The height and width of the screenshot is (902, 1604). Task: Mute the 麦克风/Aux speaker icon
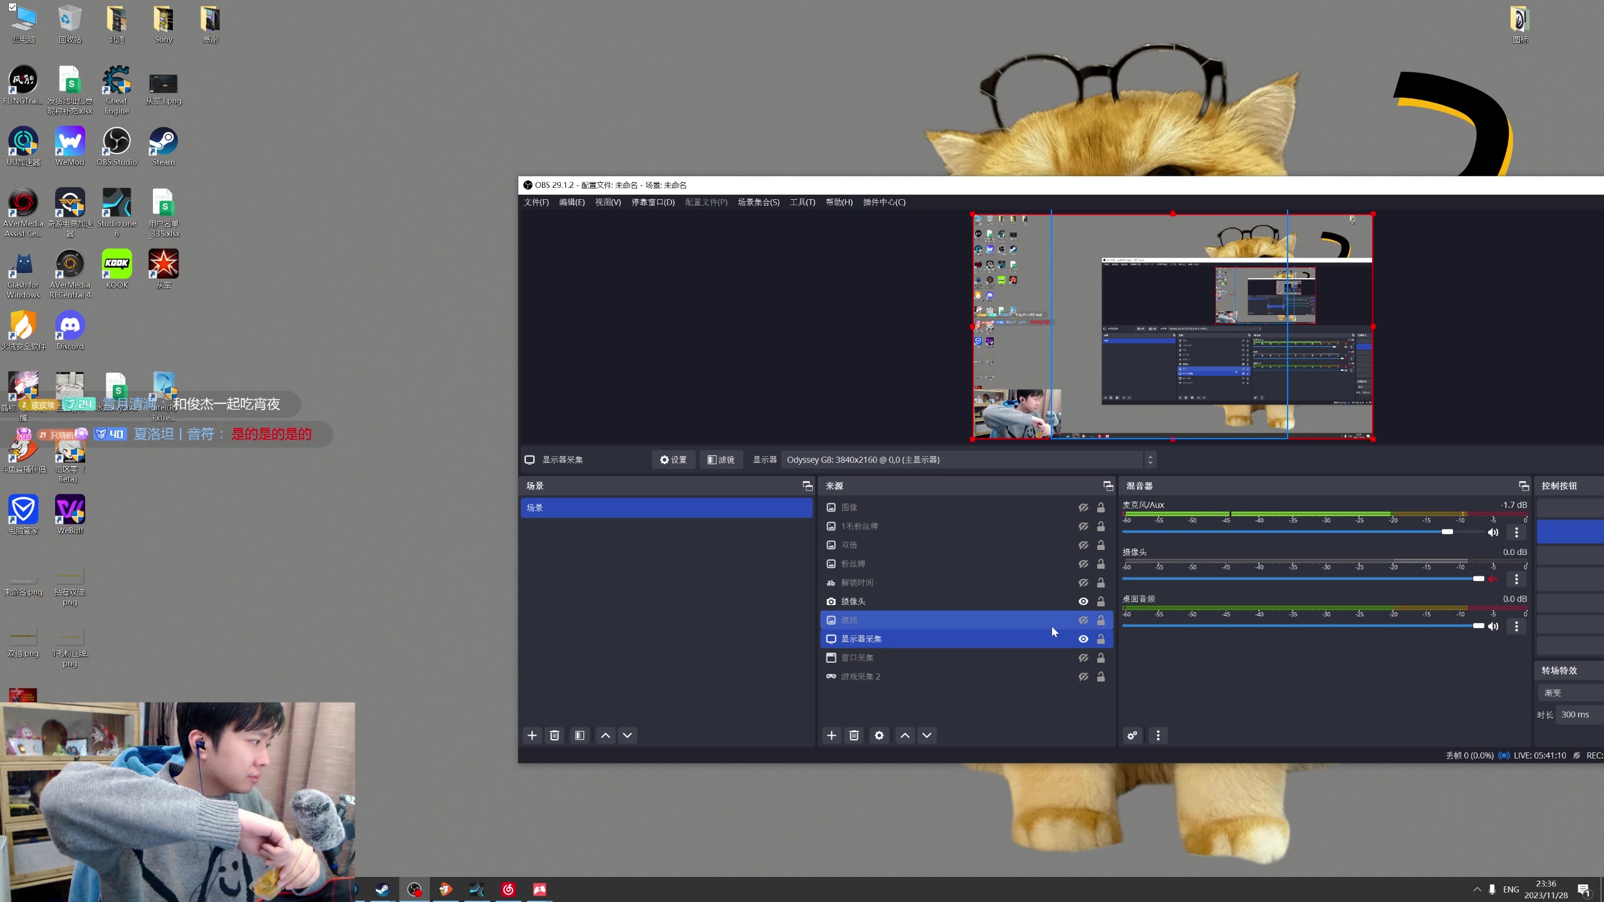pos(1493,532)
